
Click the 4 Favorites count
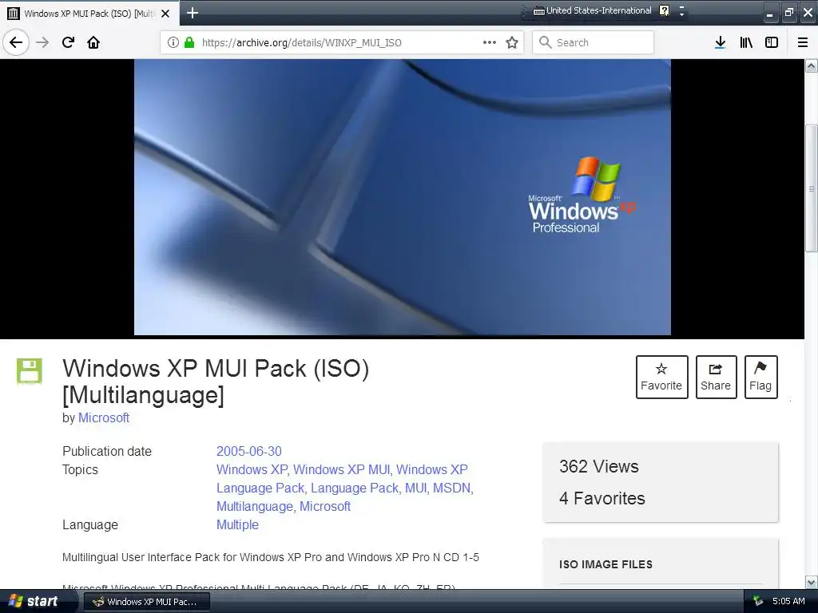tap(602, 498)
